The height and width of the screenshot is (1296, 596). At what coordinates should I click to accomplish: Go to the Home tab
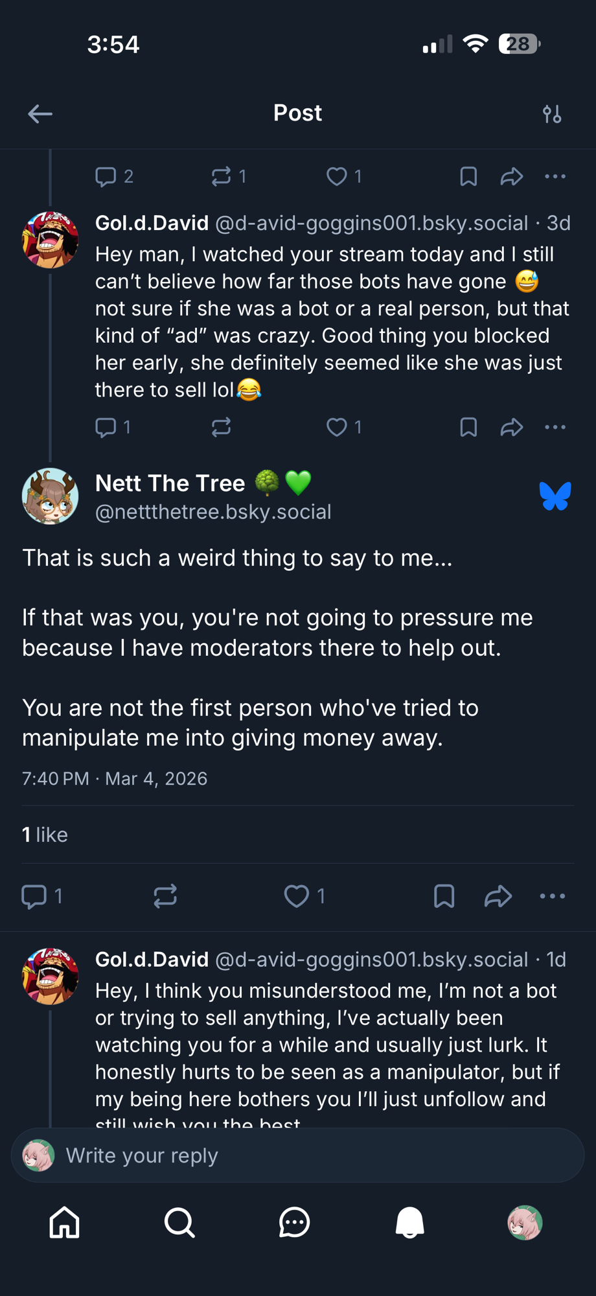[x=65, y=1223]
